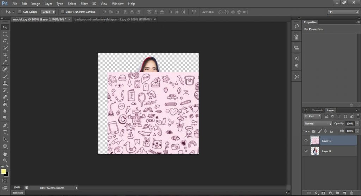Open the Group auto-select dropdown
The width and height of the screenshot is (361, 196).
click(x=48, y=12)
